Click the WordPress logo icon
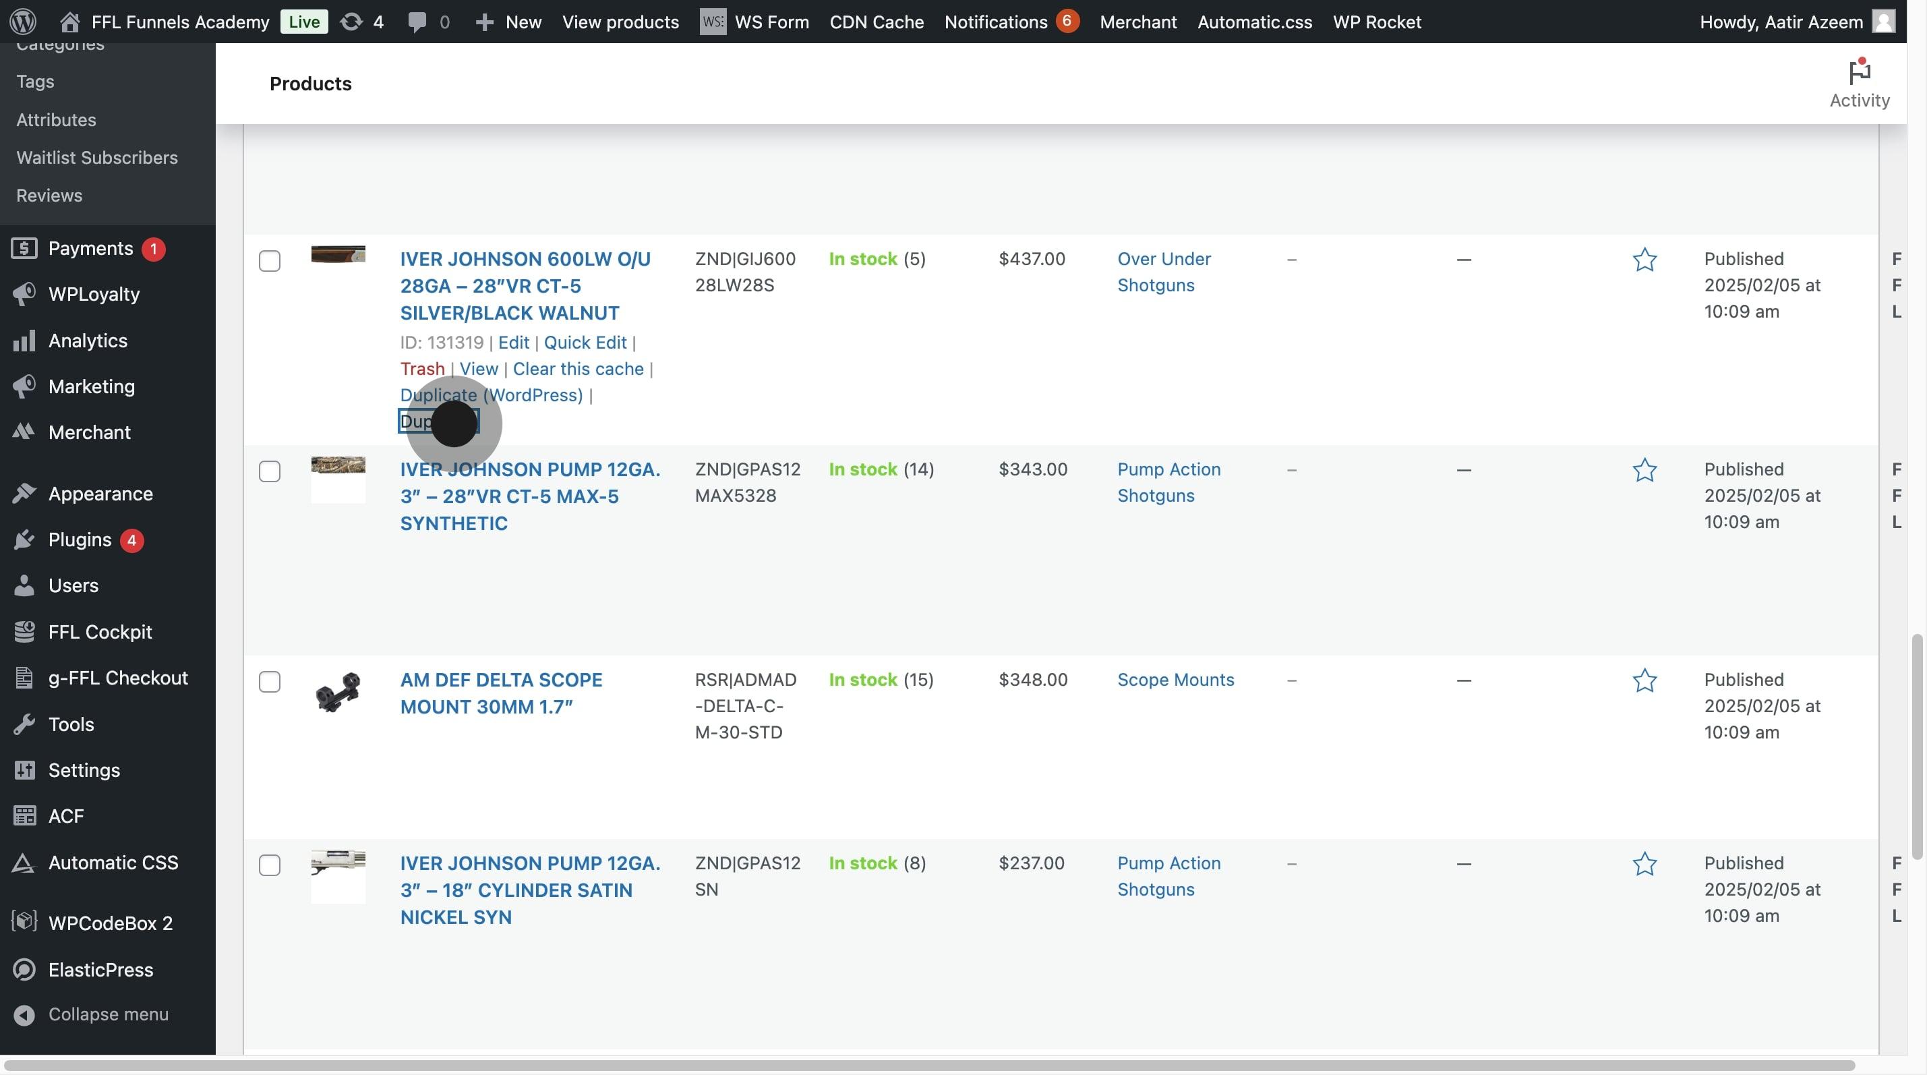The image size is (1927, 1075). tap(23, 21)
